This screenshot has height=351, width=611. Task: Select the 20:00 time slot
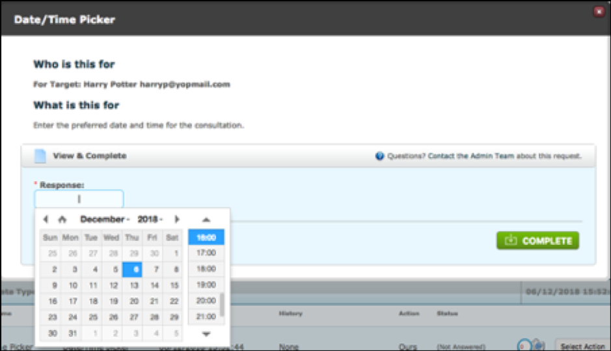[204, 301]
